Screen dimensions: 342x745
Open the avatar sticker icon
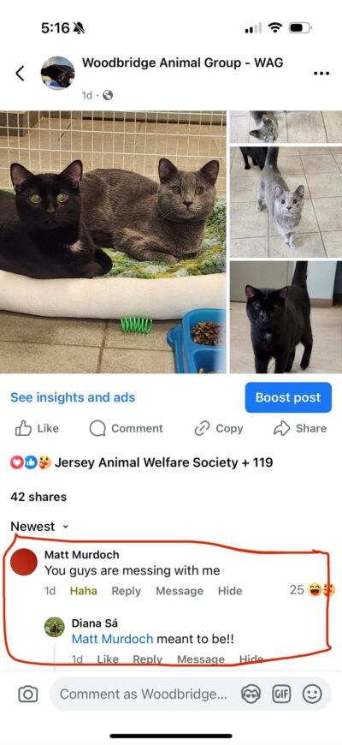250,694
